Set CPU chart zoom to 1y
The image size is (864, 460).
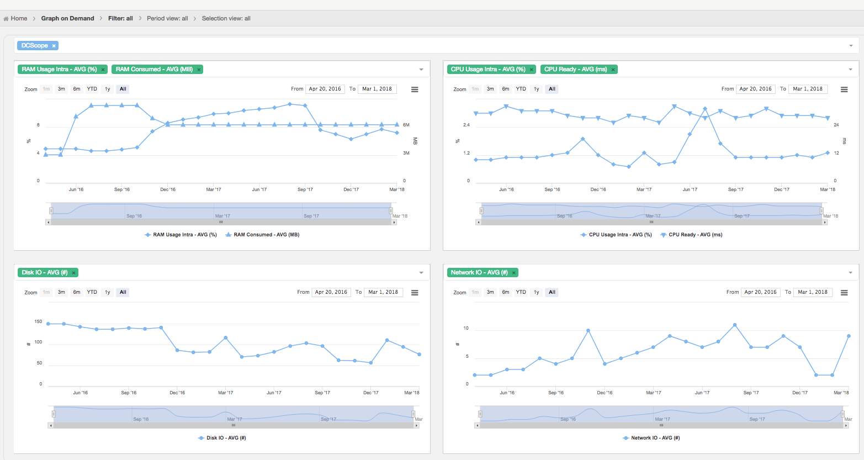point(537,89)
